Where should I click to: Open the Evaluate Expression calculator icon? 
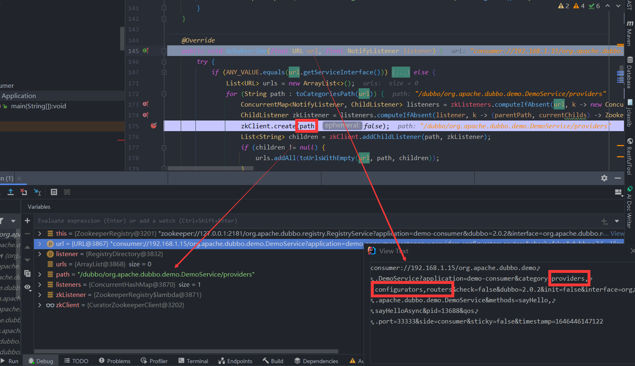pyautogui.click(x=54, y=192)
